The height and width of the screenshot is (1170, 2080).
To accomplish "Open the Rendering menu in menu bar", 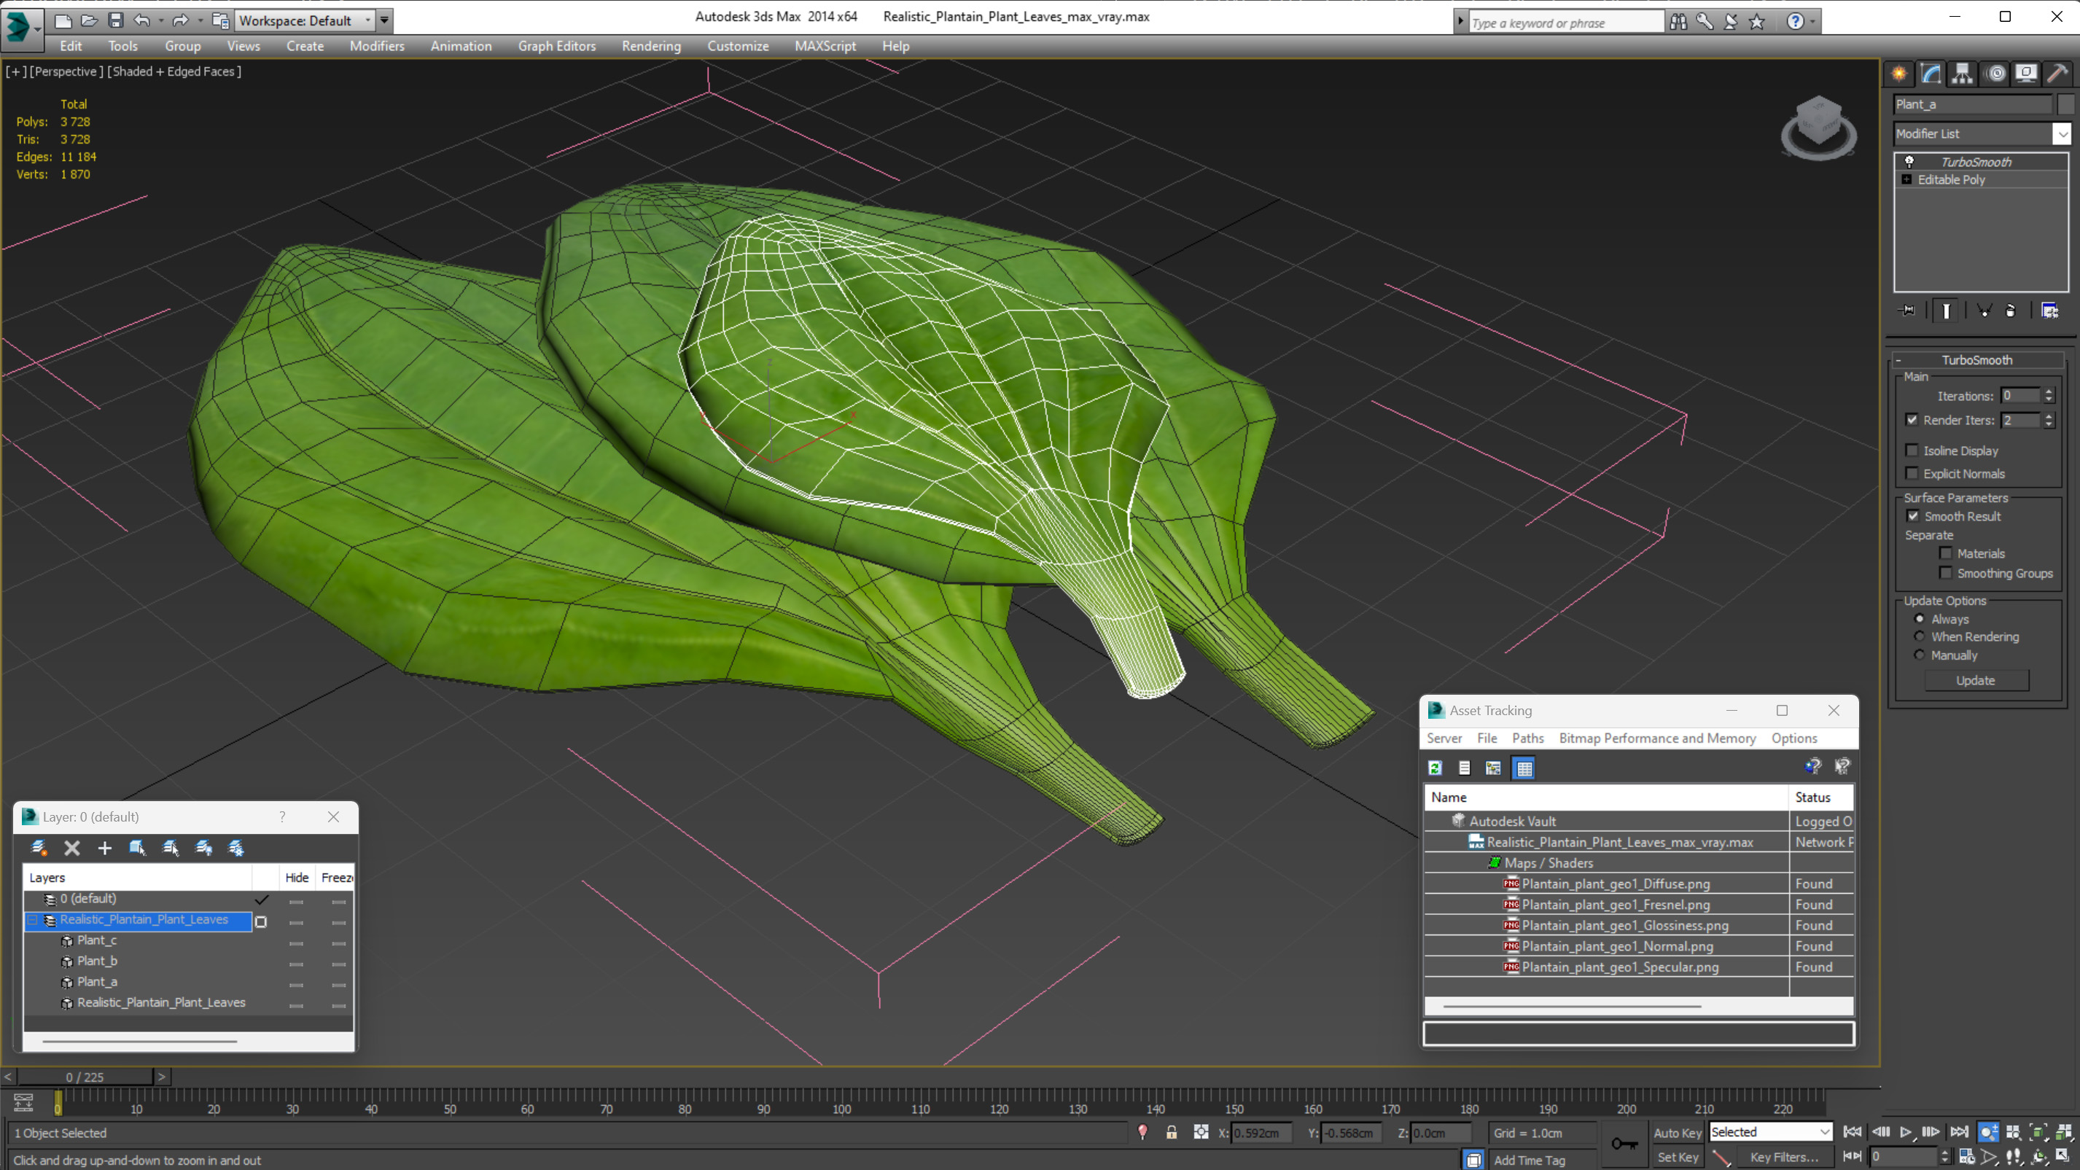I will (652, 46).
